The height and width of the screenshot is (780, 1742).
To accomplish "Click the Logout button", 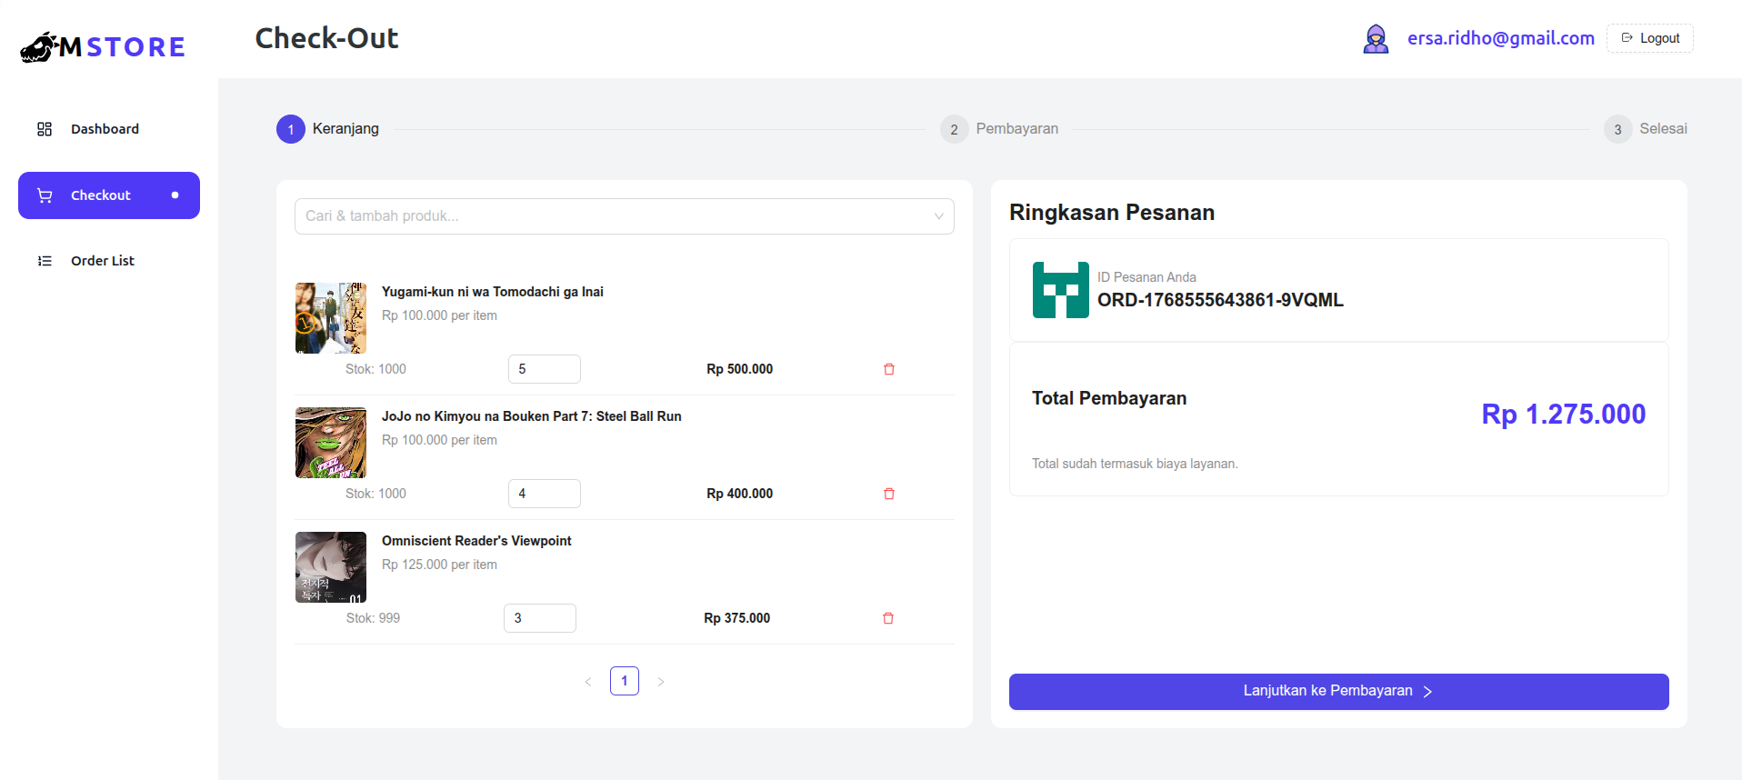I will (1649, 38).
